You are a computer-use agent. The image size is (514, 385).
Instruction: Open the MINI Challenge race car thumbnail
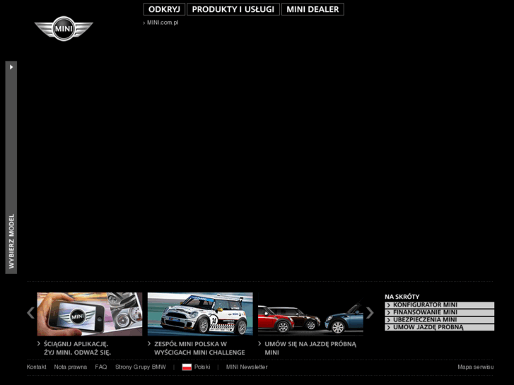(x=200, y=314)
